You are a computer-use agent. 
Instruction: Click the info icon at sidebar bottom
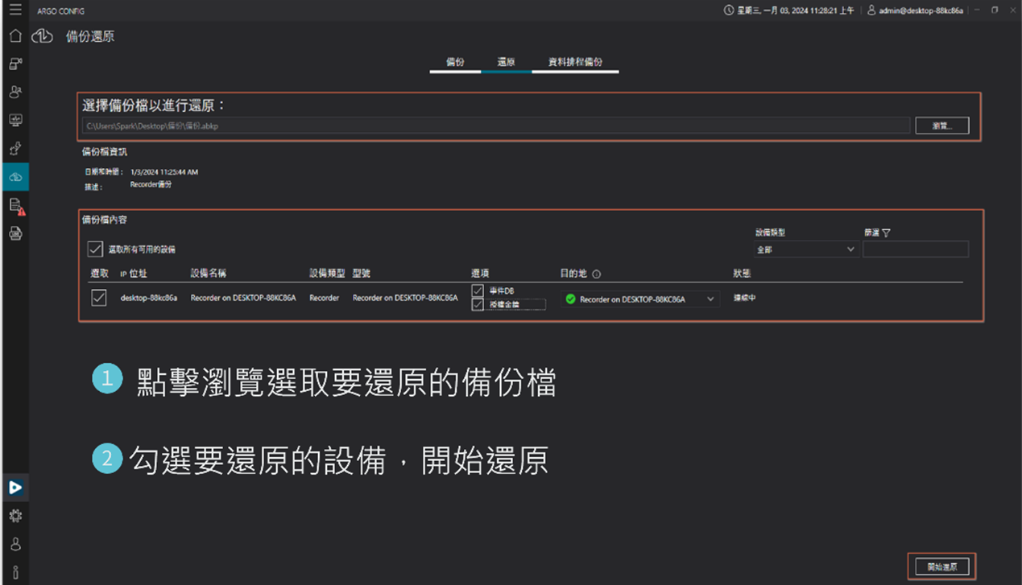click(15, 572)
